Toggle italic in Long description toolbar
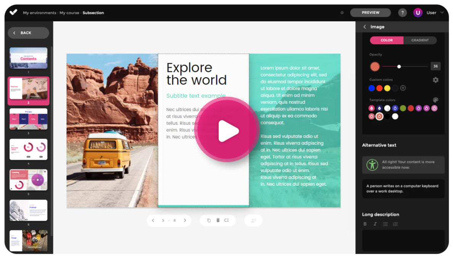Image resolution: width=453 pixels, height=258 pixels. click(x=375, y=224)
